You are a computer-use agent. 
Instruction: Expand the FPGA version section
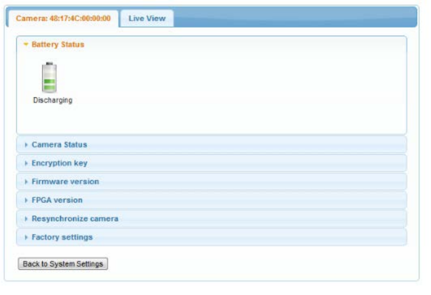pyautogui.click(x=211, y=200)
